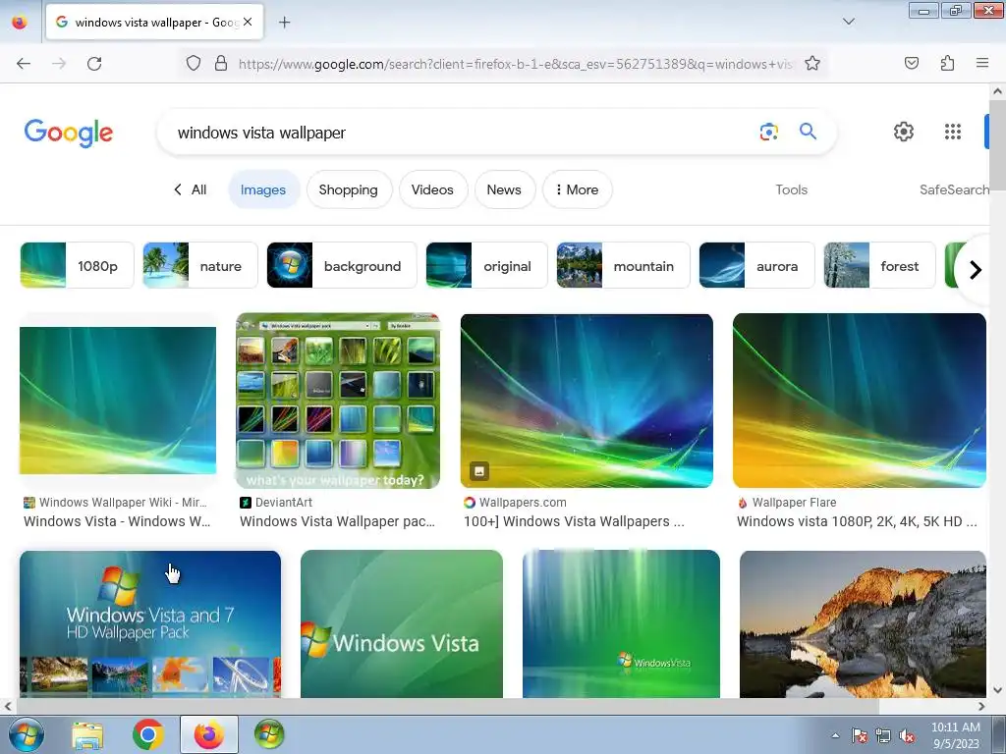Click the forward navigation arrow
The height and width of the screenshot is (754, 1006).
point(59,64)
